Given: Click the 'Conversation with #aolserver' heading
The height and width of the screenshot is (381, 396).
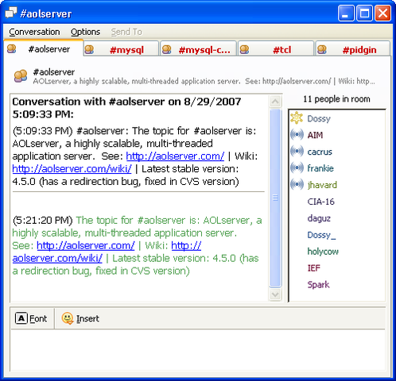Looking at the screenshot, I should [x=126, y=108].
